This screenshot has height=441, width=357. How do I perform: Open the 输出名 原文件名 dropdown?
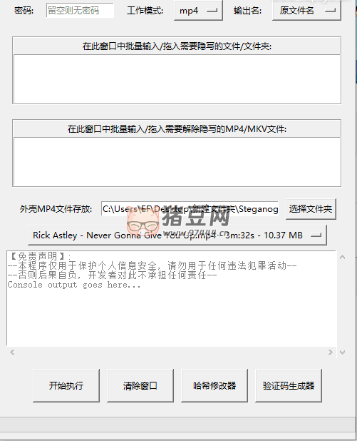[306, 11]
